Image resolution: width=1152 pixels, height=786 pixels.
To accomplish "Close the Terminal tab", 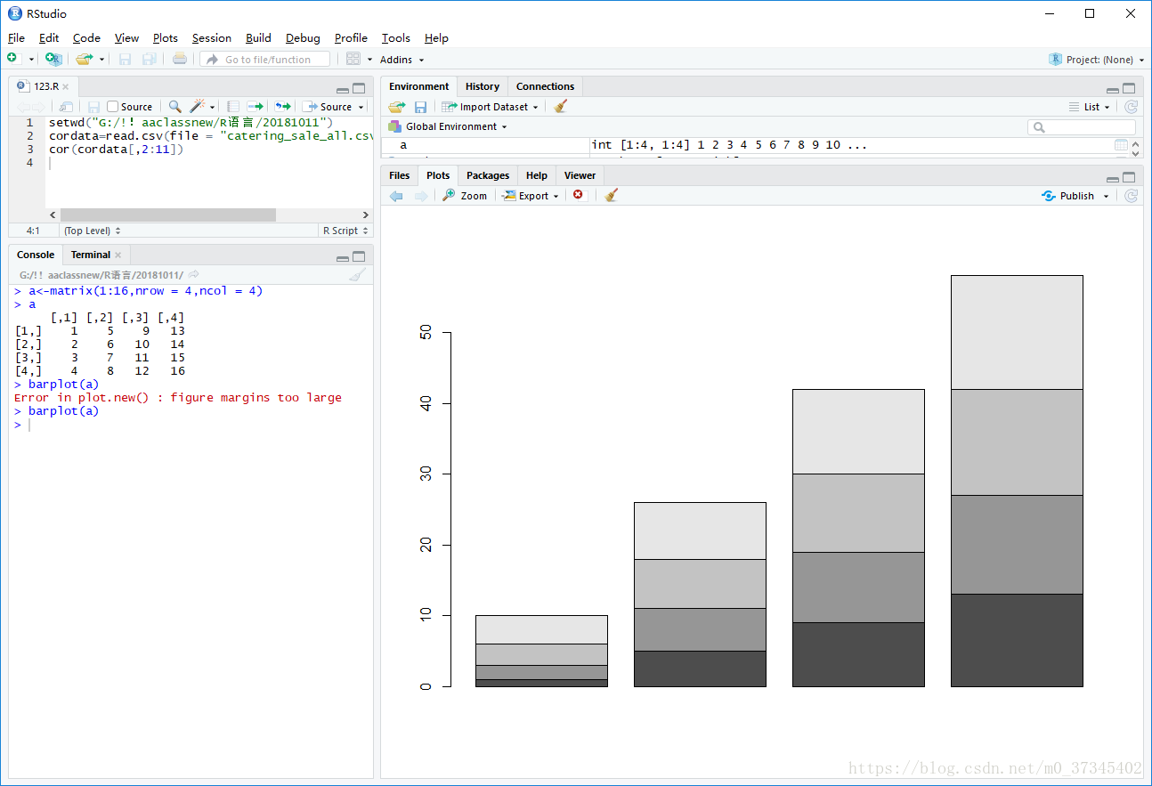I will click(x=118, y=255).
